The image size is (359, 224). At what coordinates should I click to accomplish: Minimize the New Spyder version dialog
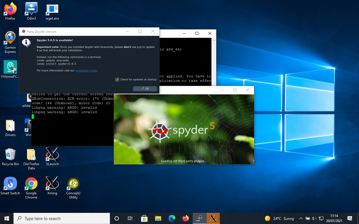(x=127, y=32)
